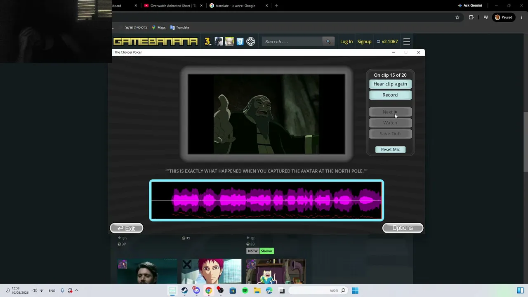Viewport: 528px width, 297px height.
Task: Open the Wi-Fi network icon in tray
Action: pos(41,291)
